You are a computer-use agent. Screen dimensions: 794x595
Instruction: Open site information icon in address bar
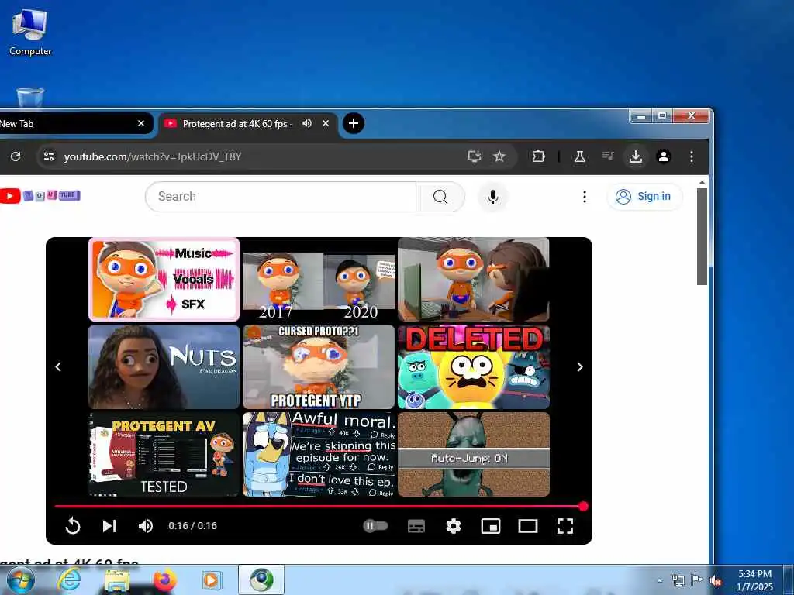click(x=49, y=156)
